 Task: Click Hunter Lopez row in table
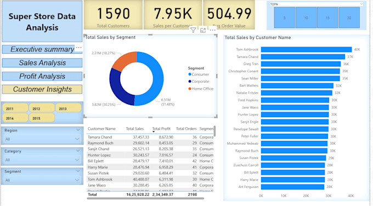click(x=150, y=155)
